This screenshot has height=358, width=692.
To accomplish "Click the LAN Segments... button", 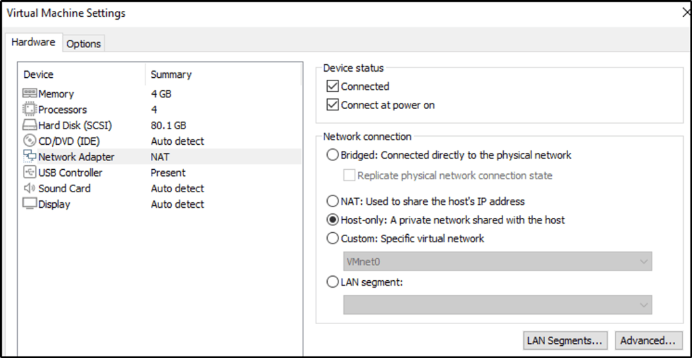I will 565,340.
